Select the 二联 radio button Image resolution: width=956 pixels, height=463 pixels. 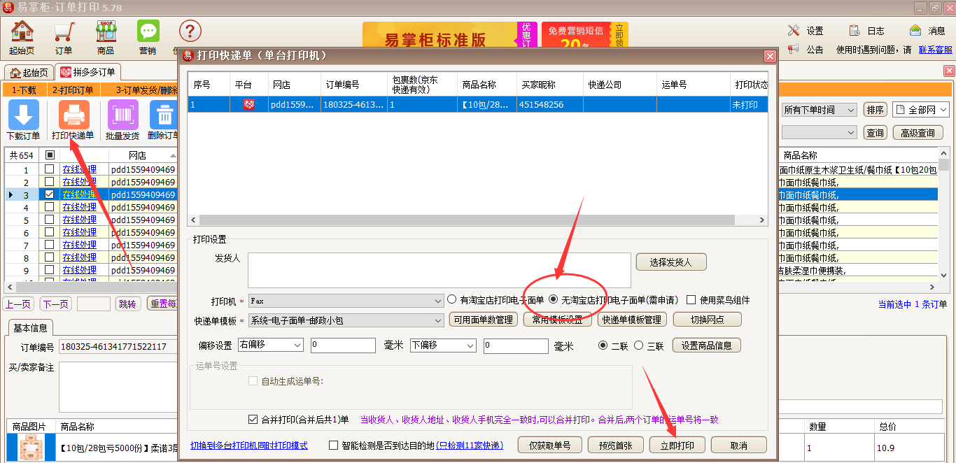coord(603,346)
